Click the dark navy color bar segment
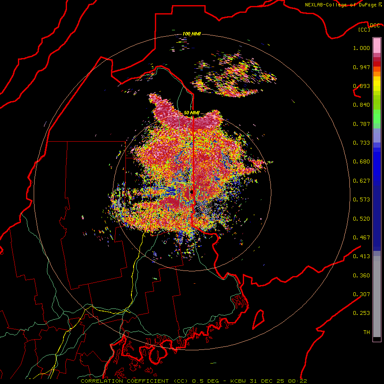 coord(377,218)
